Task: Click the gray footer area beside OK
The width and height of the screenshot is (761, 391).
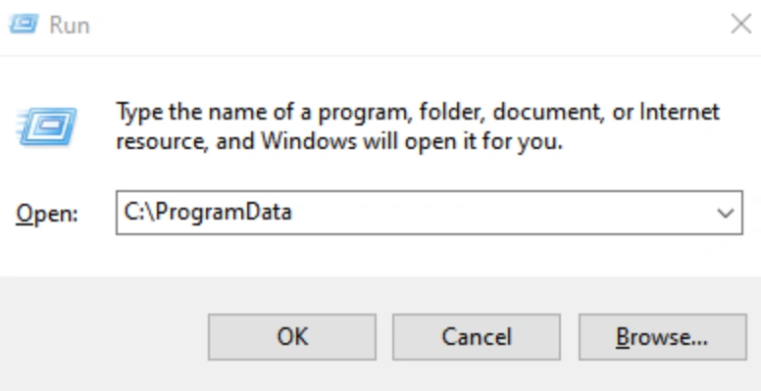Action: coord(104,337)
